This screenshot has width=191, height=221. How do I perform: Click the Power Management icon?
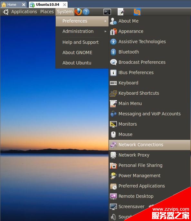[x=113, y=176]
